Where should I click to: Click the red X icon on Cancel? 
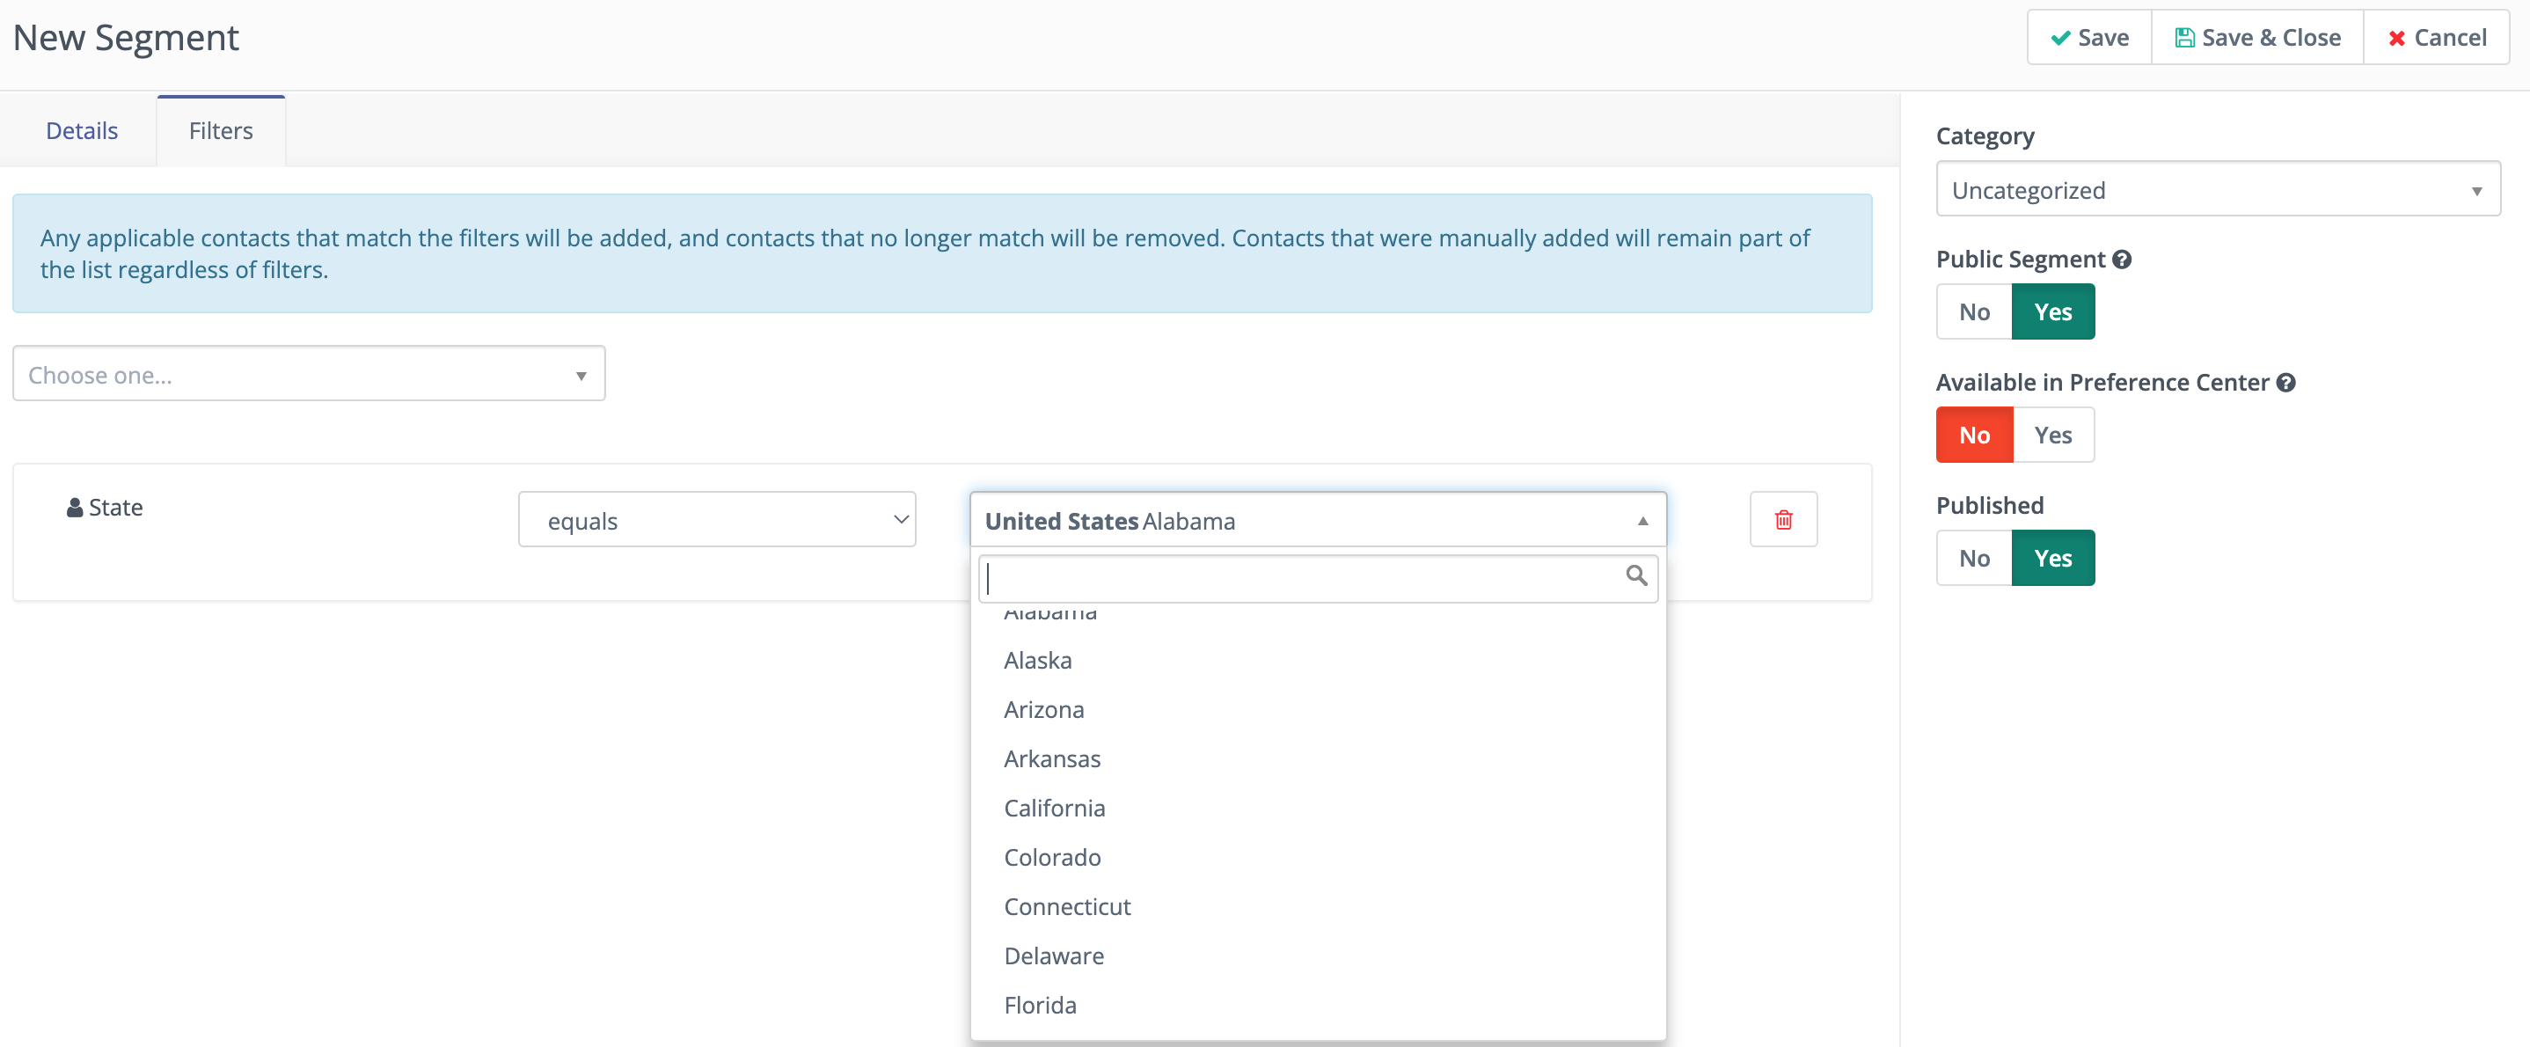[x=2396, y=37]
